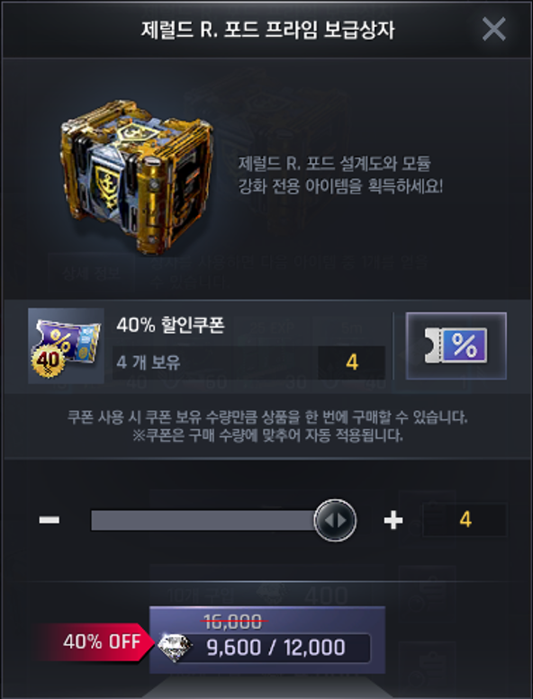Screen dimensions: 533x699
Task: Select the purchase quantity field showing 4
Action: coord(465,520)
